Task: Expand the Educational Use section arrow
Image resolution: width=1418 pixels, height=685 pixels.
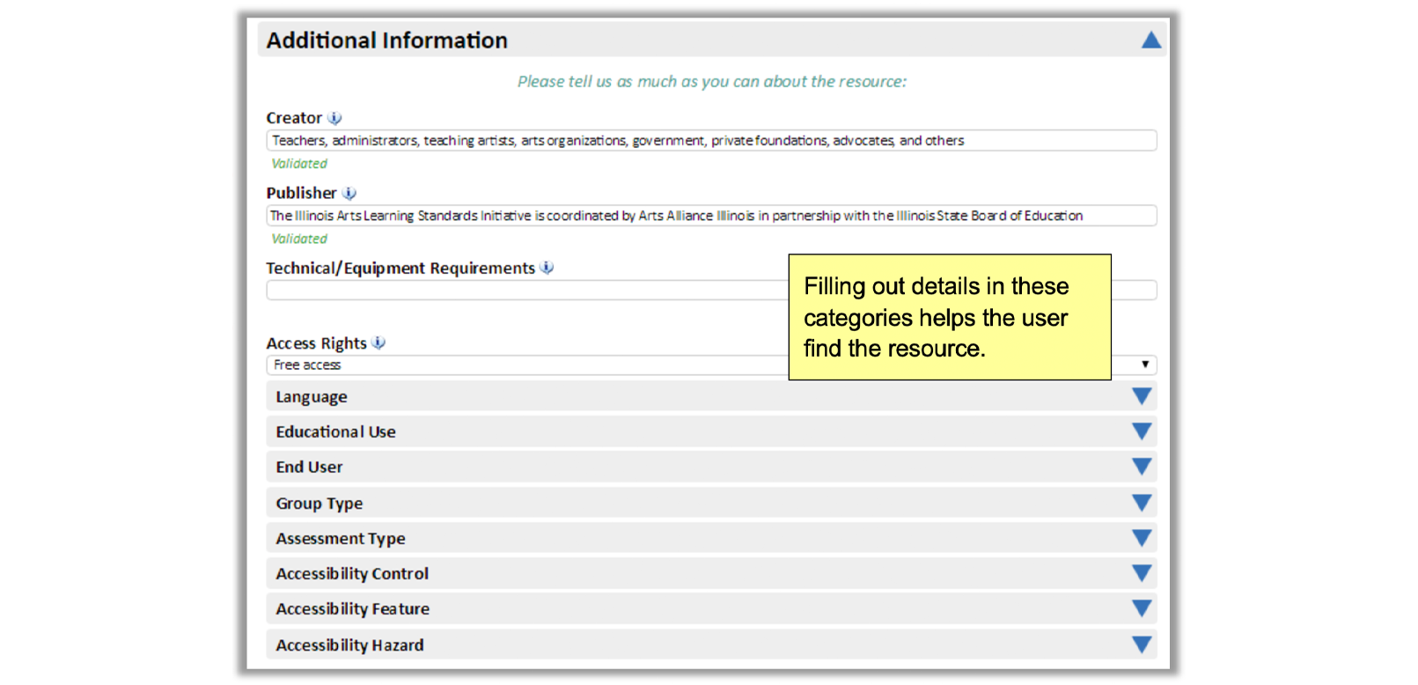Action: [1142, 432]
